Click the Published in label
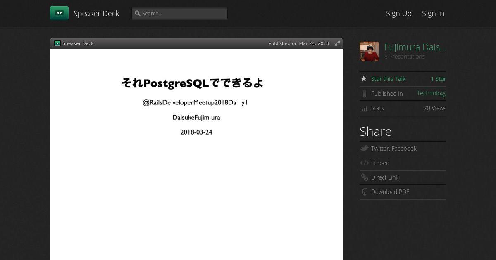This screenshot has width=496, height=260. pos(387,94)
